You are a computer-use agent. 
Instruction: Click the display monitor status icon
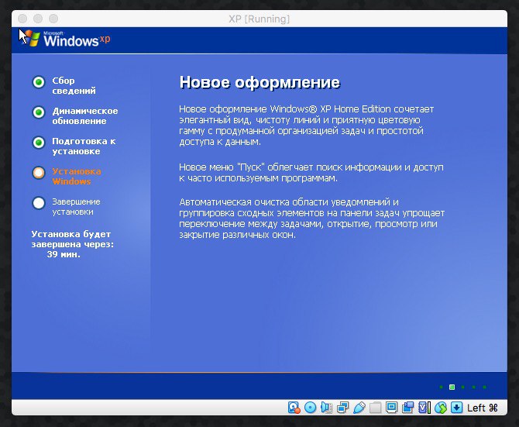tap(391, 408)
